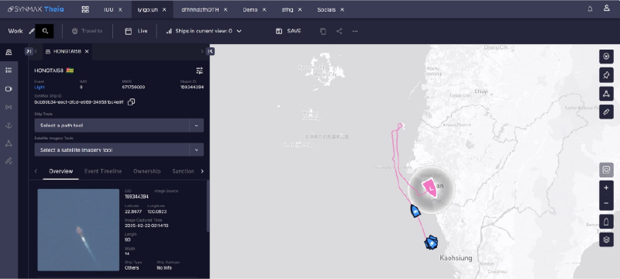Viewport: 620px width, 279px height.
Task: Open the notifications bell
Action: pyautogui.click(x=590, y=9)
